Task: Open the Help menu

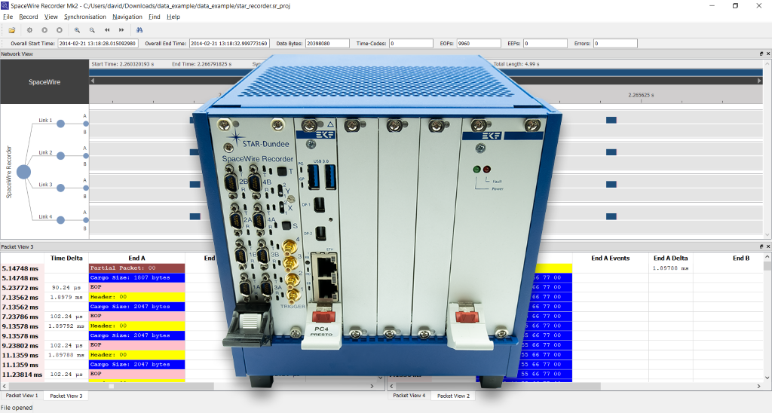Action: pyautogui.click(x=173, y=17)
